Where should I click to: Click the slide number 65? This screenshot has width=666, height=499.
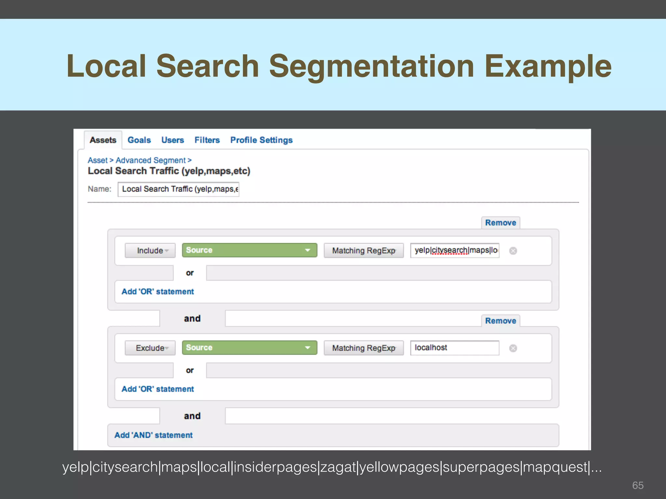pyautogui.click(x=638, y=485)
